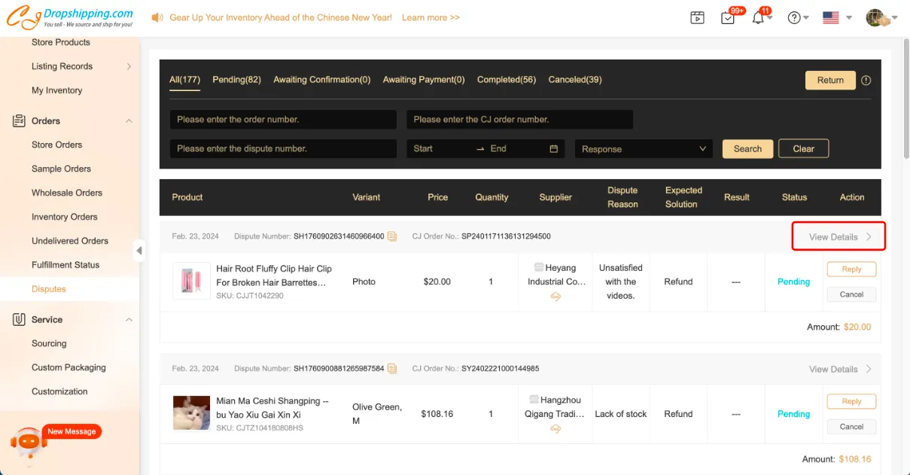Click the info icon next to Return
910x475 pixels.
866,81
